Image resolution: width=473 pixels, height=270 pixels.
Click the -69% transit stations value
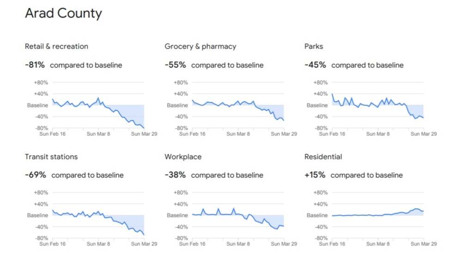click(36, 175)
